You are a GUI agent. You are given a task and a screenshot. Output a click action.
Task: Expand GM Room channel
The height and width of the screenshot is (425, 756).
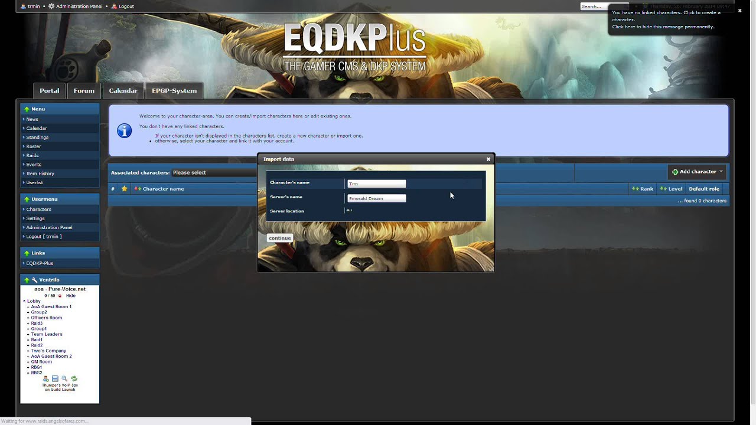(x=28, y=362)
